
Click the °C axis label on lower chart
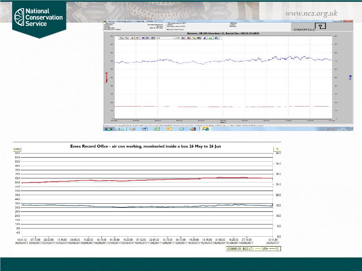[276, 149]
